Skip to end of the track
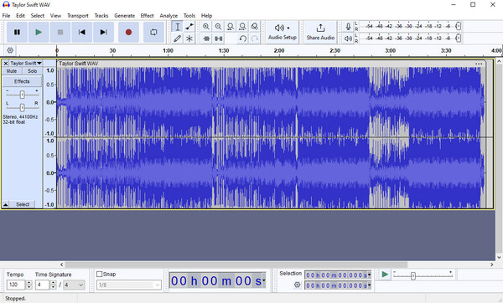 103,32
